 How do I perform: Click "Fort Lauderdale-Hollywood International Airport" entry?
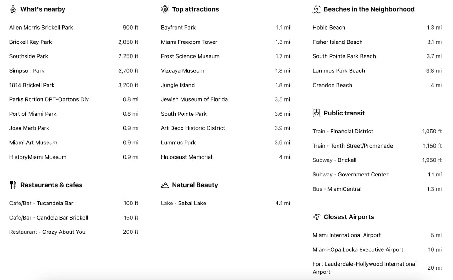point(364,268)
